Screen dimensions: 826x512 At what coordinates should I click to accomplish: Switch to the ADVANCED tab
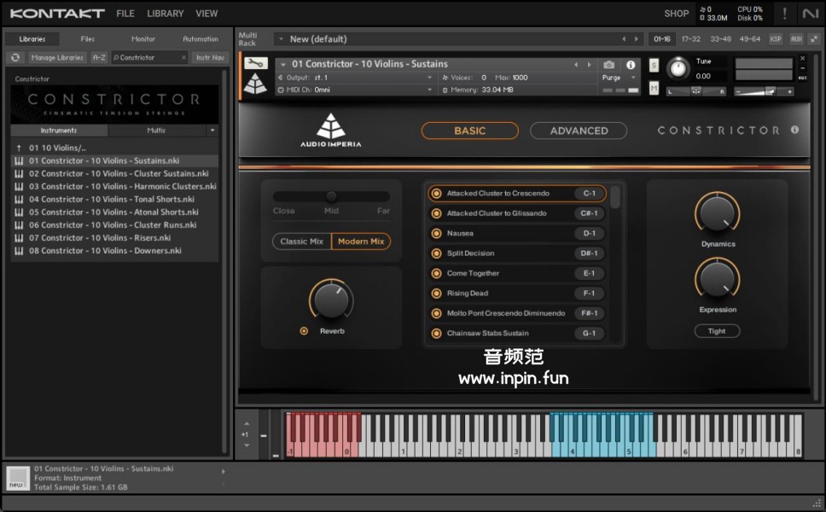[579, 131]
